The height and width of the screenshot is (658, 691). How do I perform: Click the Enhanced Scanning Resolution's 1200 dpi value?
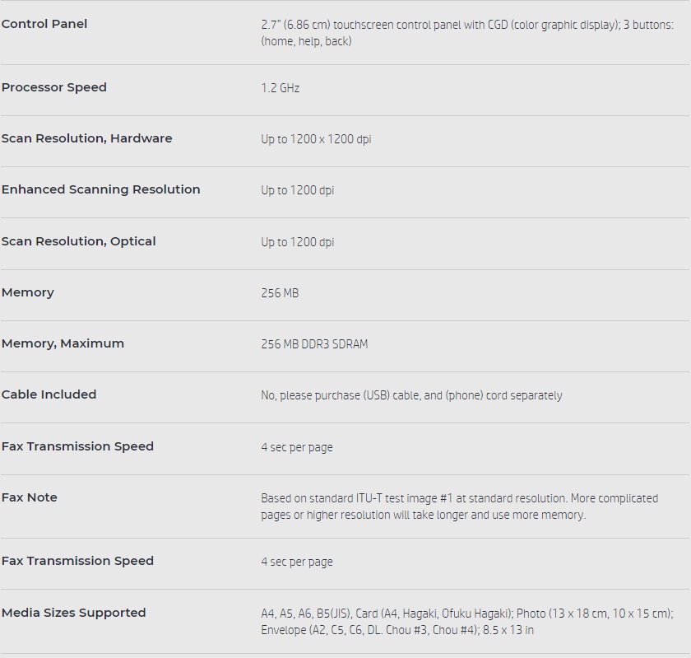click(x=297, y=190)
